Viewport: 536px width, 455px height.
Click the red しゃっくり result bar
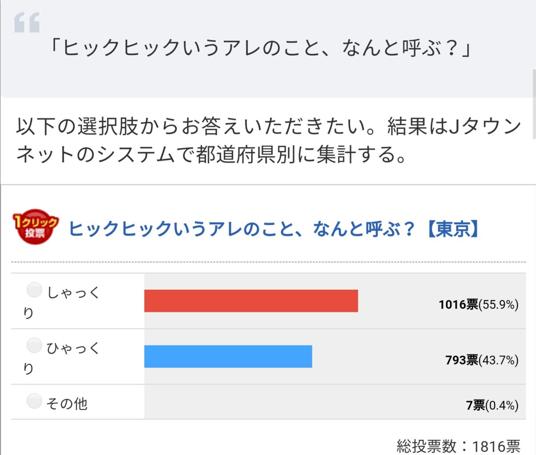click(251, 301)
